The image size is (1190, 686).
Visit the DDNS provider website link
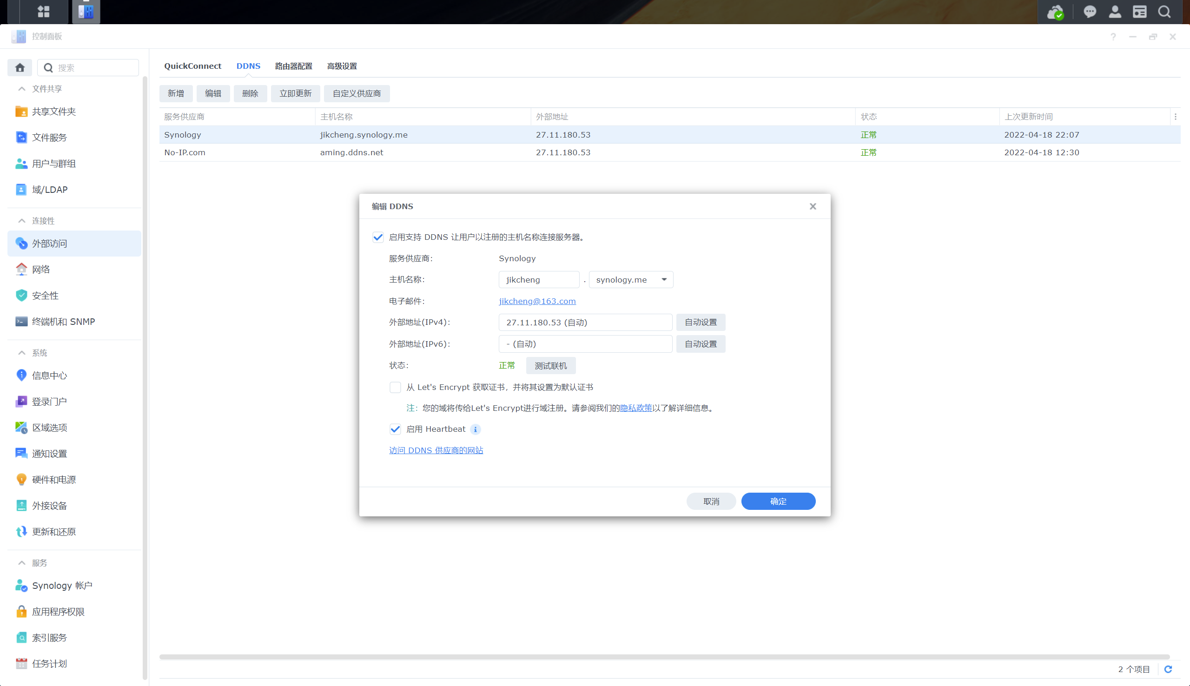[x=436, y=450]
